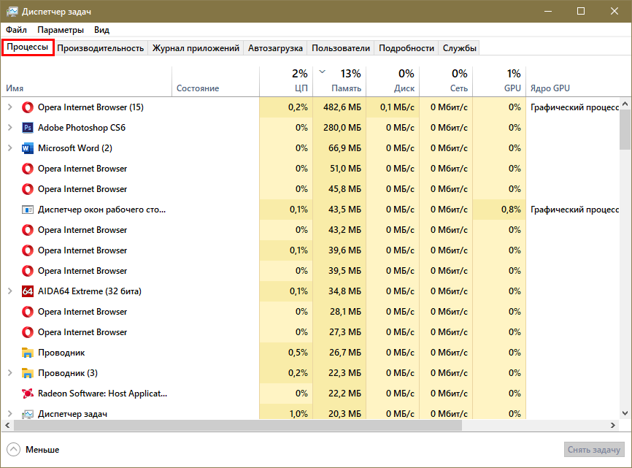Expand the AIDA64 Extreme process entry
632x468 pixels.
pos(9,291)
